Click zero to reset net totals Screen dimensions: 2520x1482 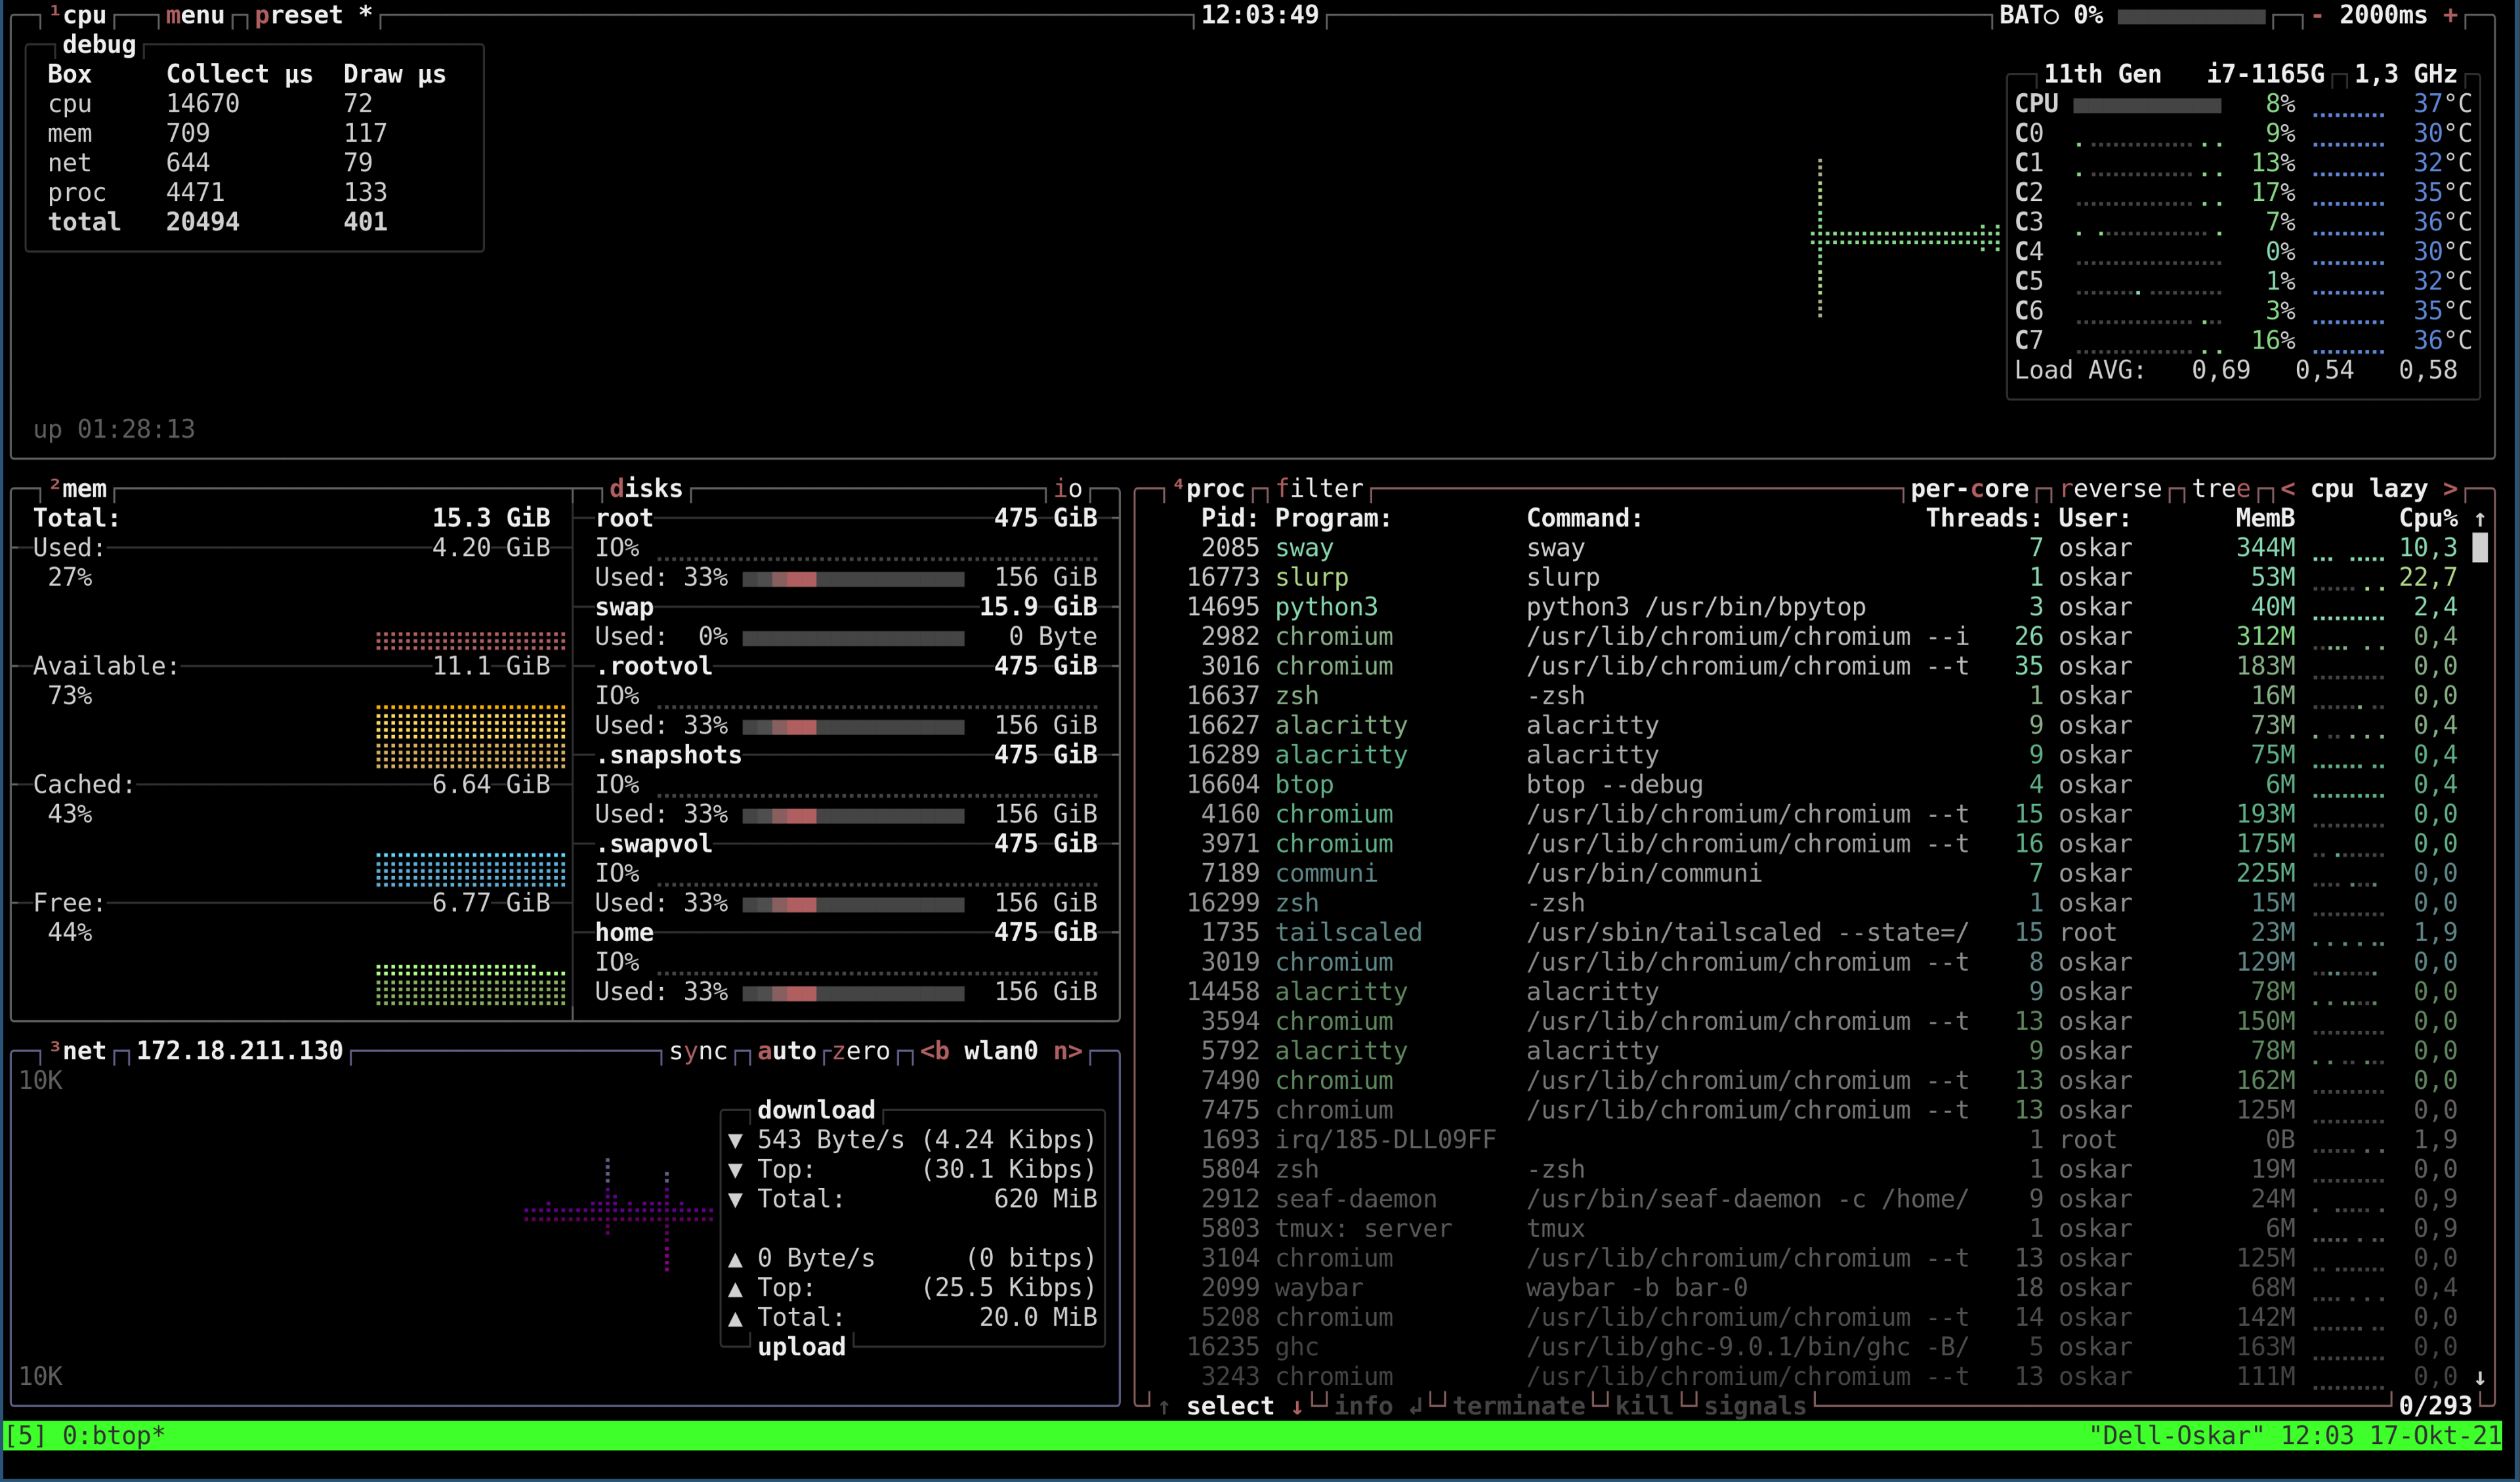[860, 1051]
